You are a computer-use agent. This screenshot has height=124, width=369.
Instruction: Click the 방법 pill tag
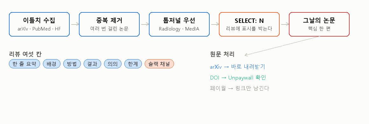pyautogui.click(x=72, y=64)
